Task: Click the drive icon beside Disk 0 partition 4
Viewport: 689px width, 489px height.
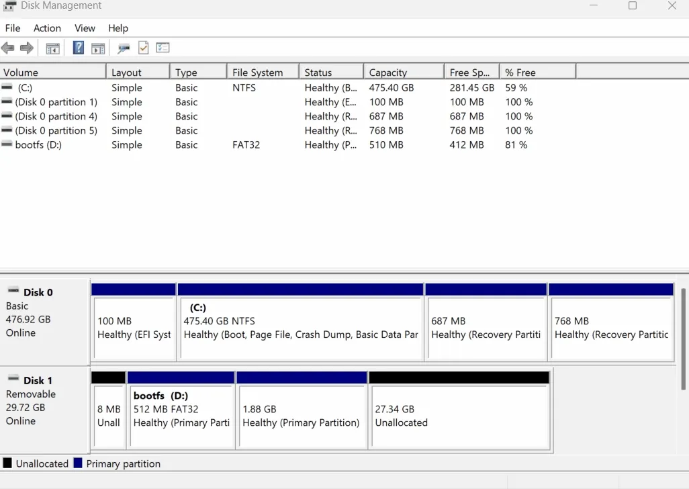Action: tap(7, 116)
